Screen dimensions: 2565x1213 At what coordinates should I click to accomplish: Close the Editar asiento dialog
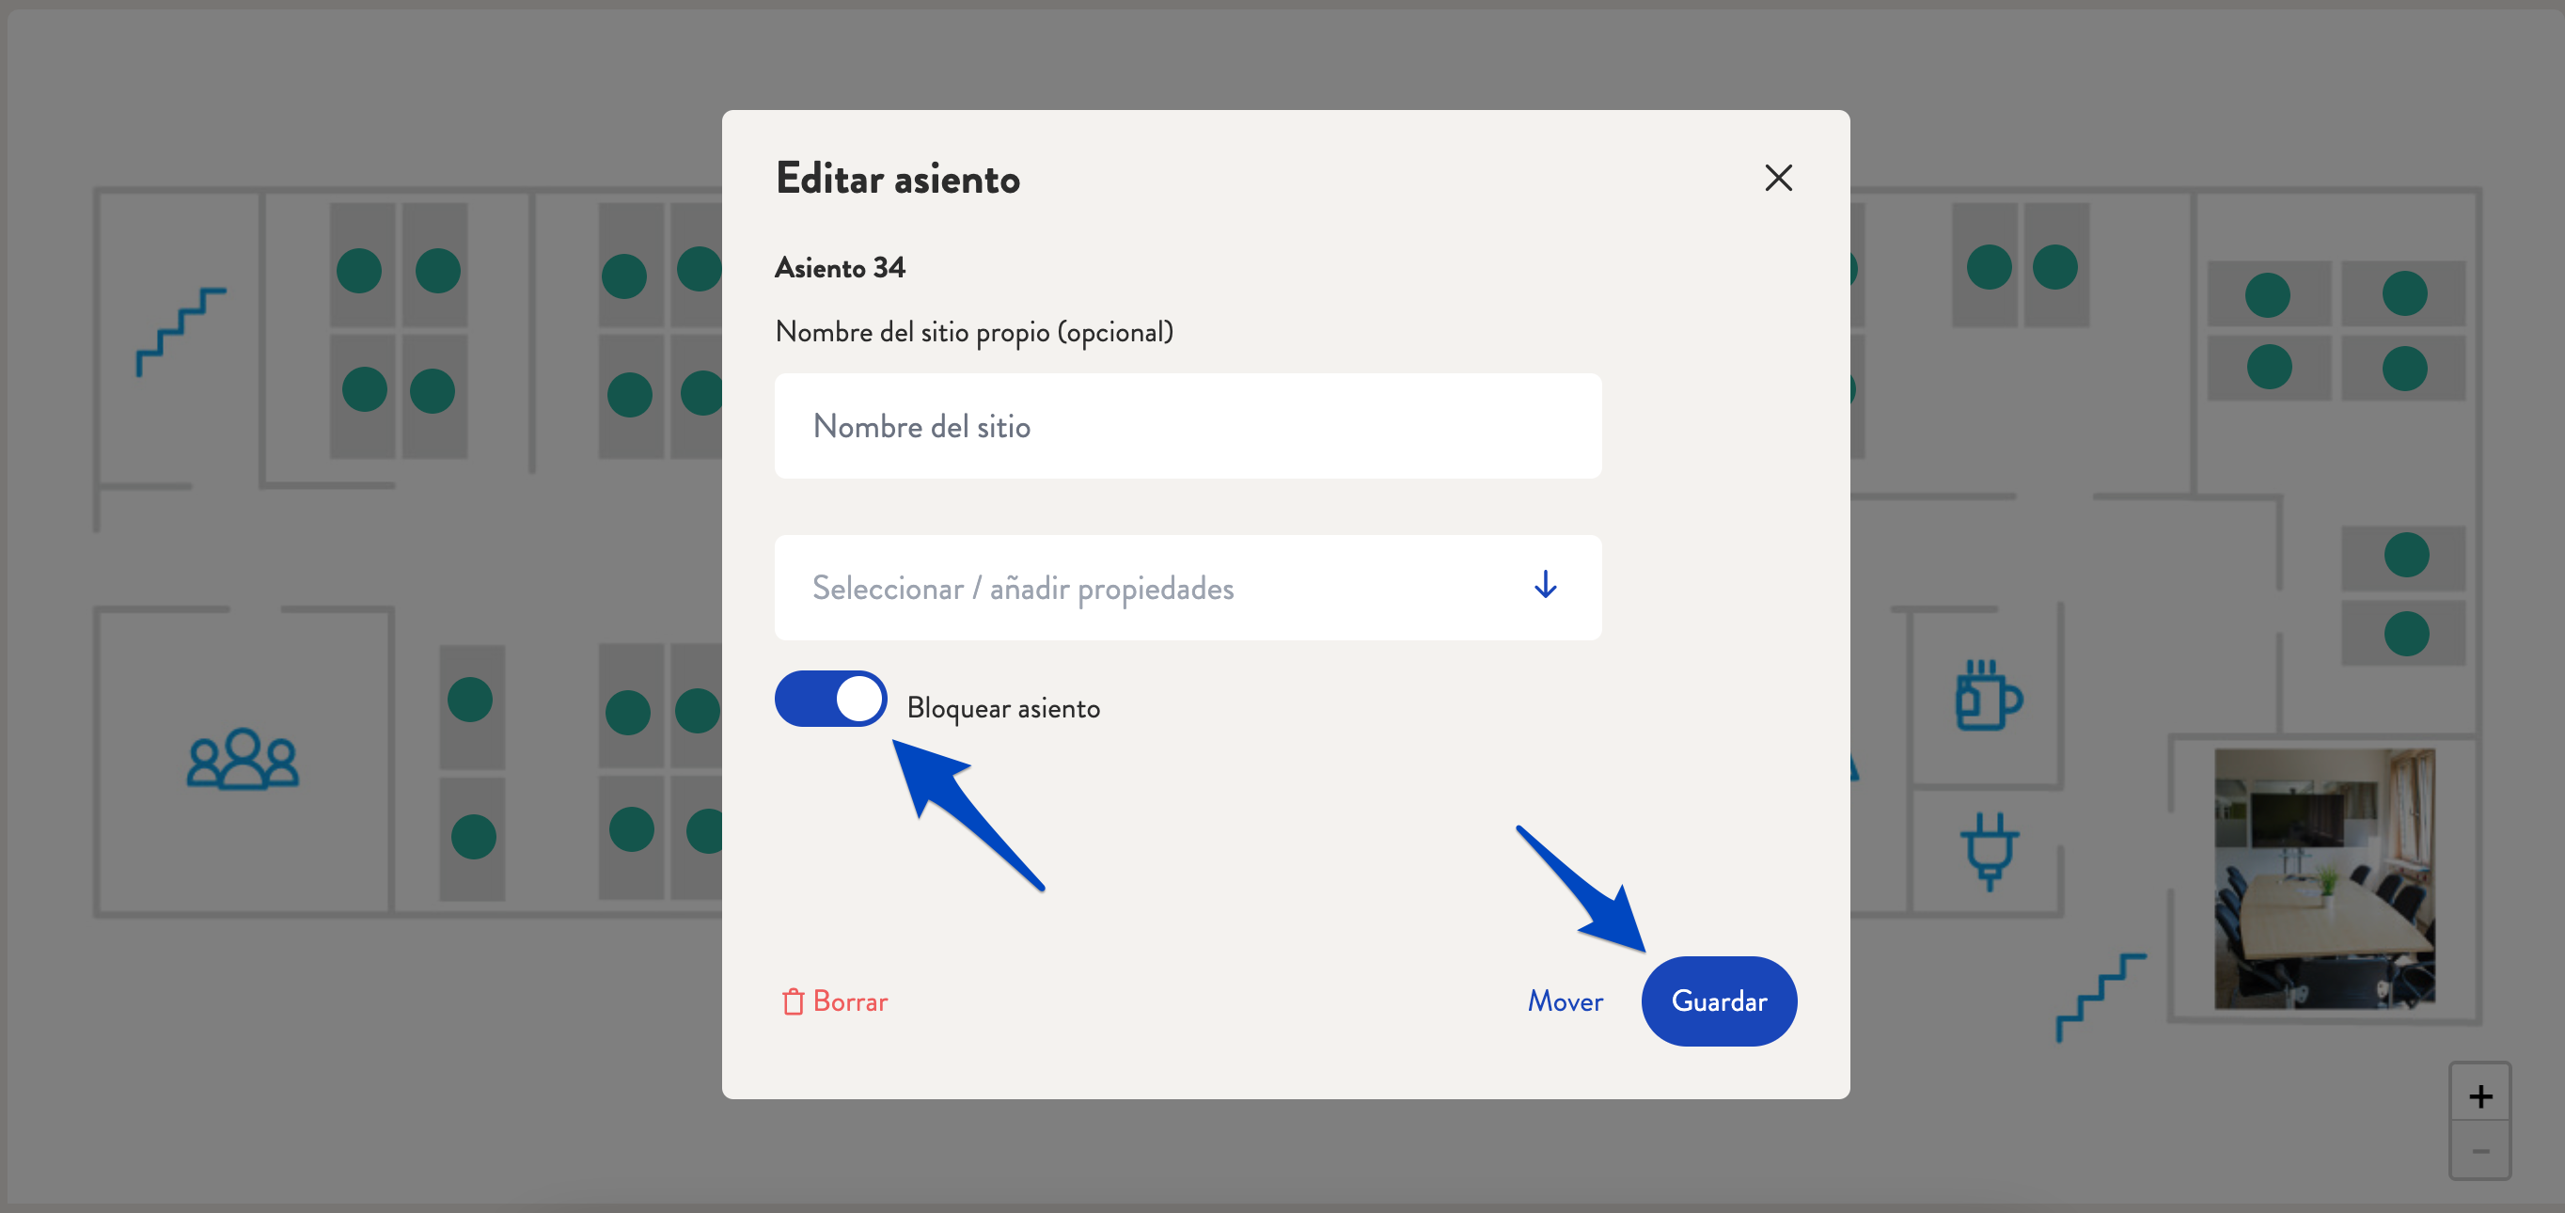(1776, 177)
